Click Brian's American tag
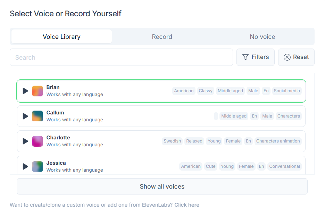This screenshot has height=216, width=325. (184, 91)
